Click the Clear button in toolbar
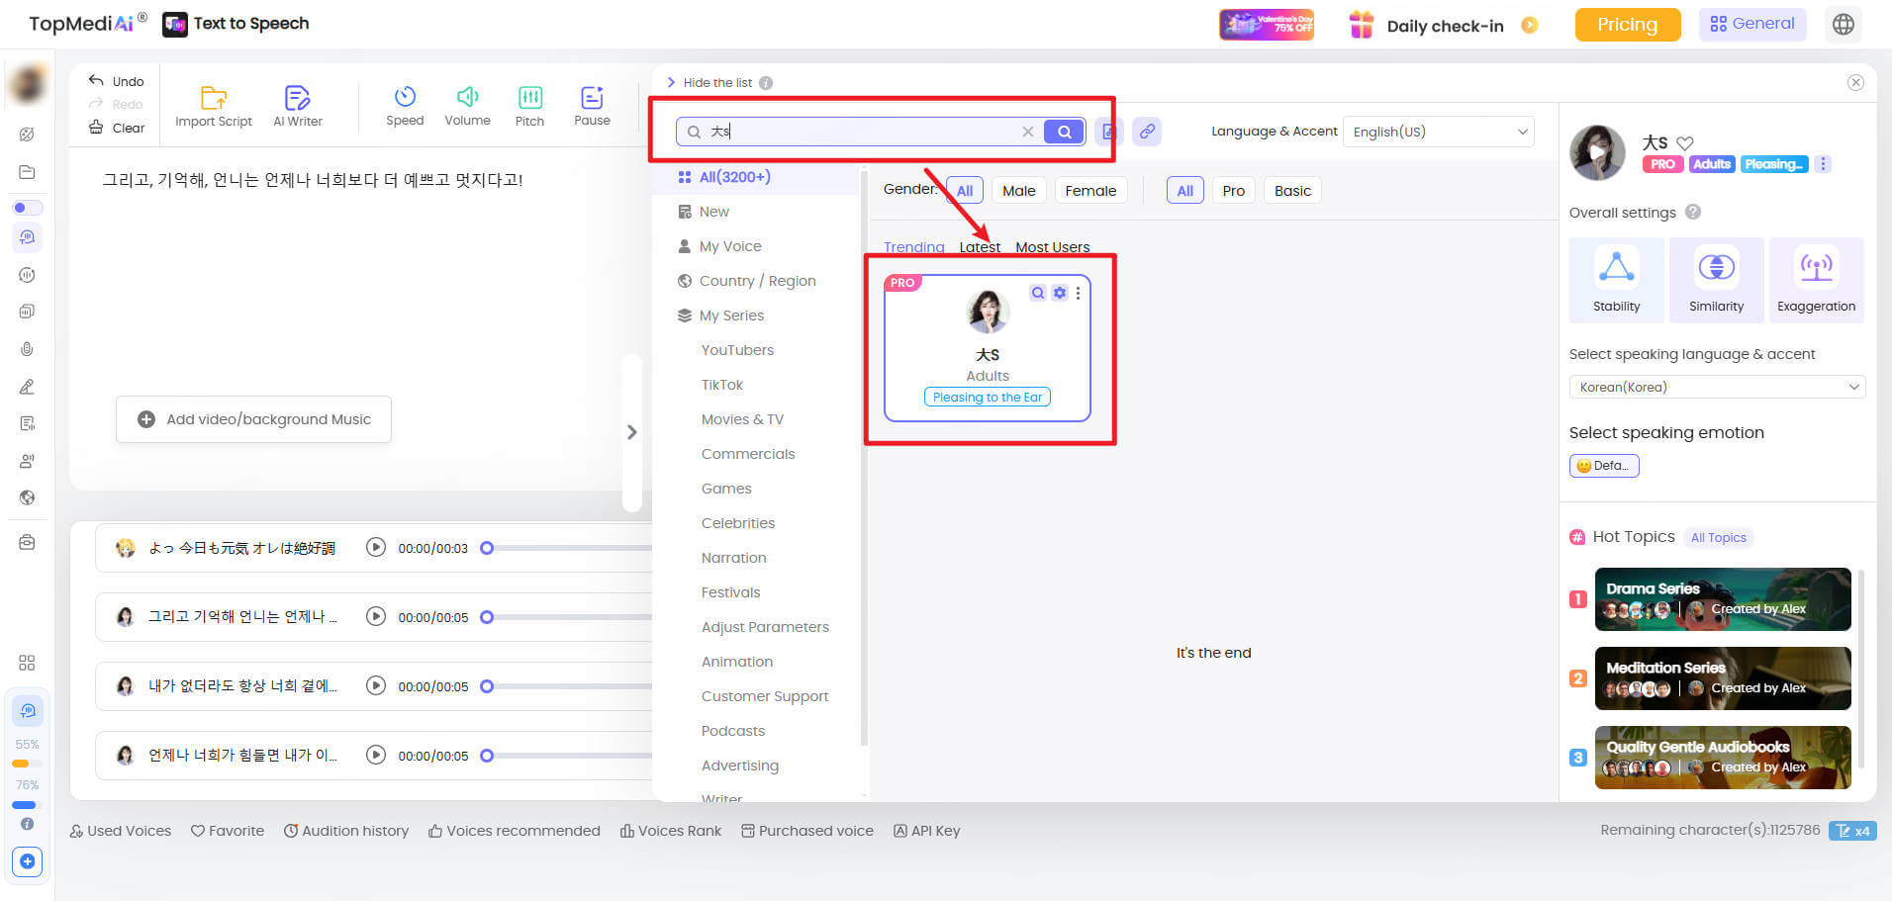Image resolution: width=1892 pixels, height=901 pixels. tap(116, 128)
